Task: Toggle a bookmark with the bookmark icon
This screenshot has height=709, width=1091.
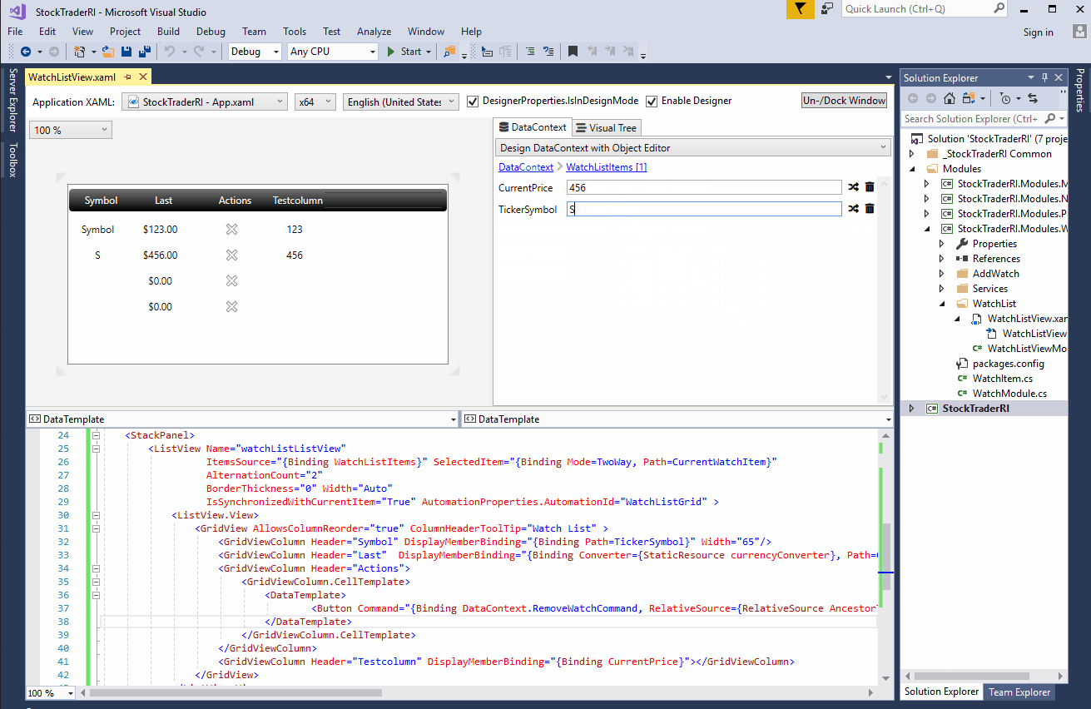Action: [x=573, y=52]
